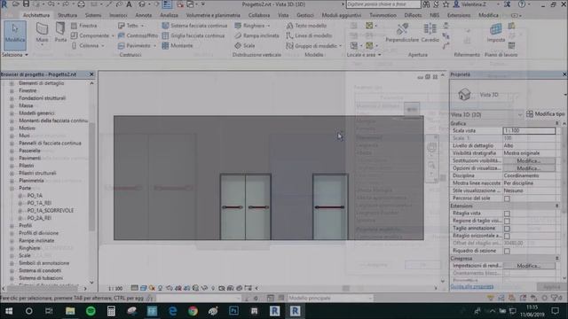The height and width of the screenshot is (319, 568).
Task: Open the Vista ribbon tab
Action: point(283,15)
